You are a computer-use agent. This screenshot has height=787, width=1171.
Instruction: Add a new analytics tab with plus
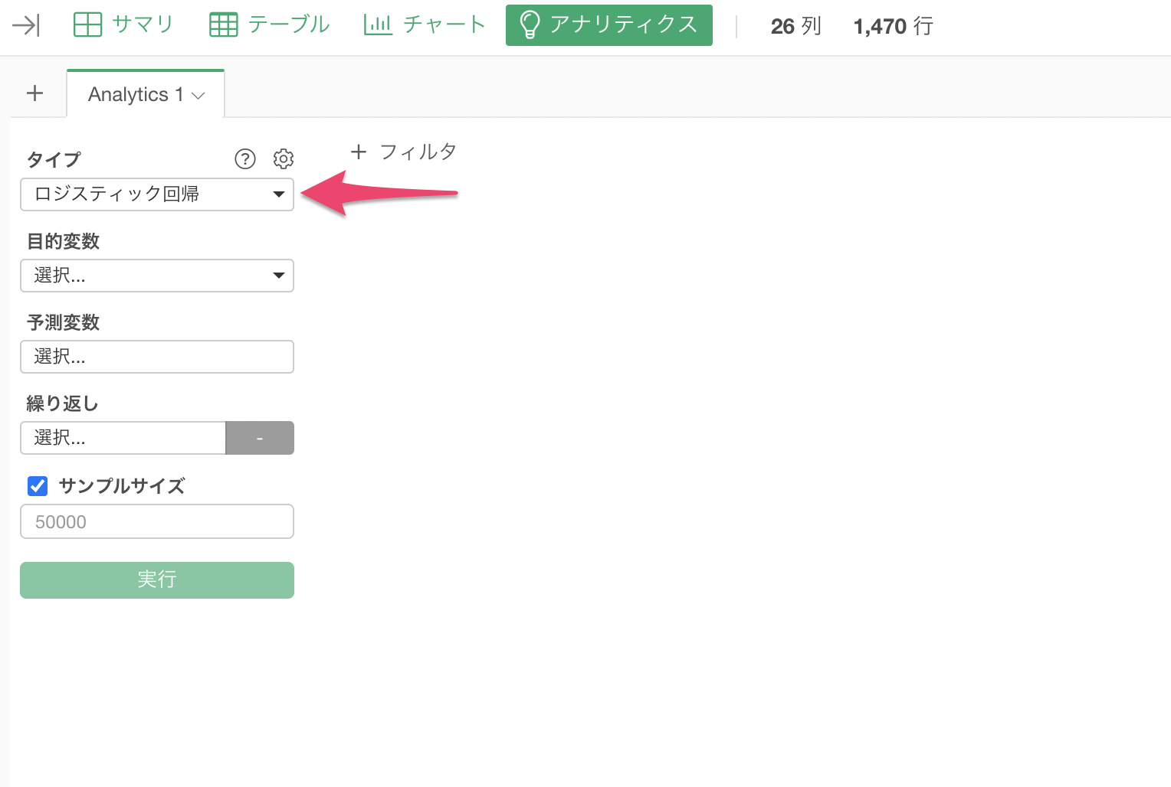point(35,93)
